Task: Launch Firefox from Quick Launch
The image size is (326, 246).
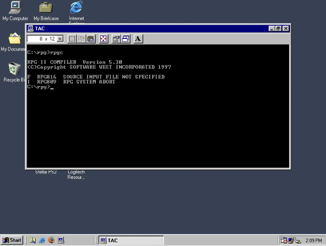Action: [51, 241]
